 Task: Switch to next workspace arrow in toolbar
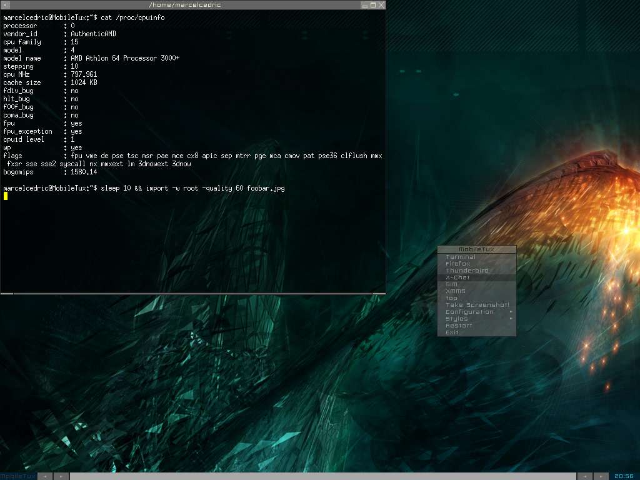(61, 476)
